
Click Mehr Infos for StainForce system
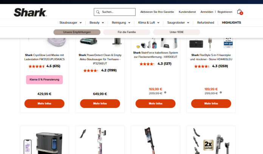[x=155, y=103]
